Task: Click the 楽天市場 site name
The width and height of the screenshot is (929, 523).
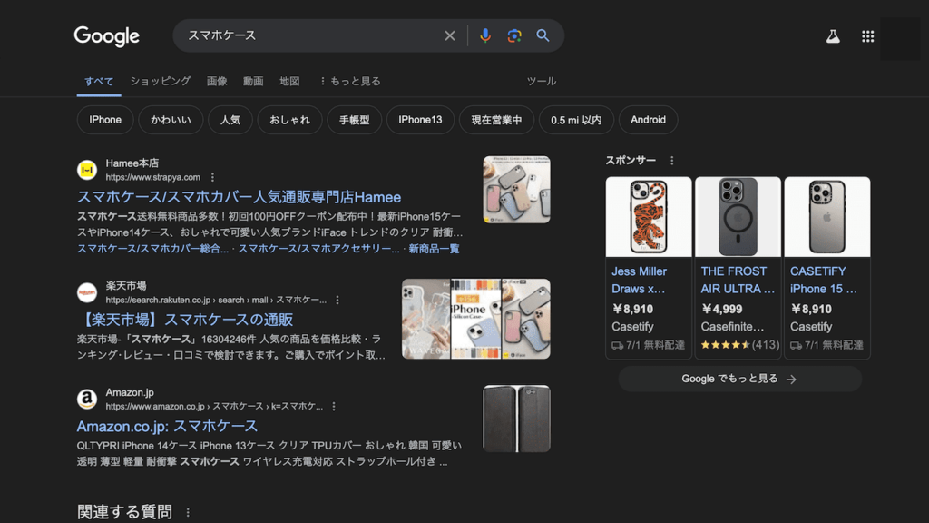Action: click(x=125, y=286)
